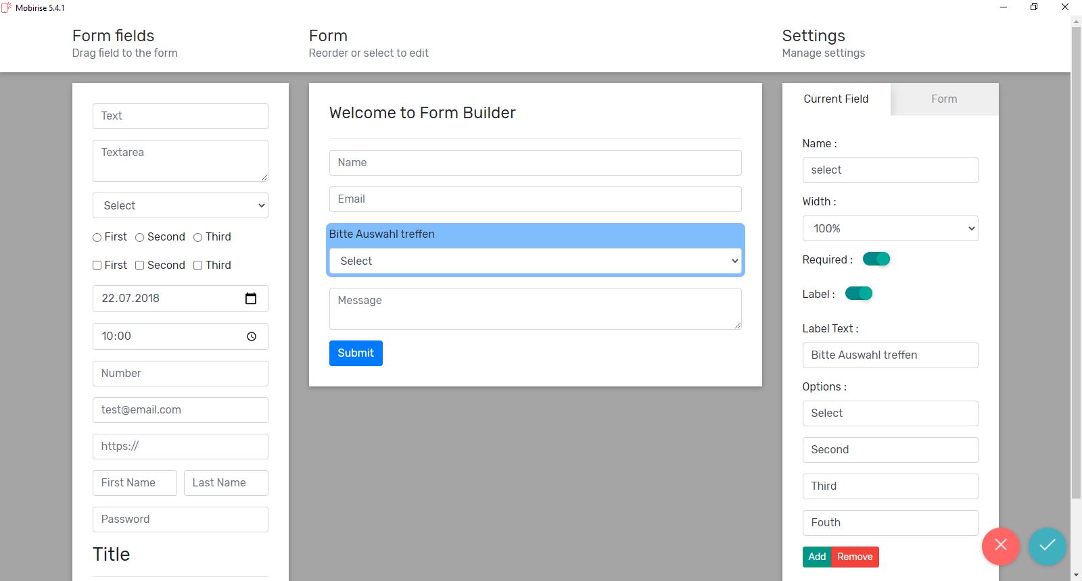Click the Label Text input field
The height and width of the screenshot is (581, 1082).
890,355
